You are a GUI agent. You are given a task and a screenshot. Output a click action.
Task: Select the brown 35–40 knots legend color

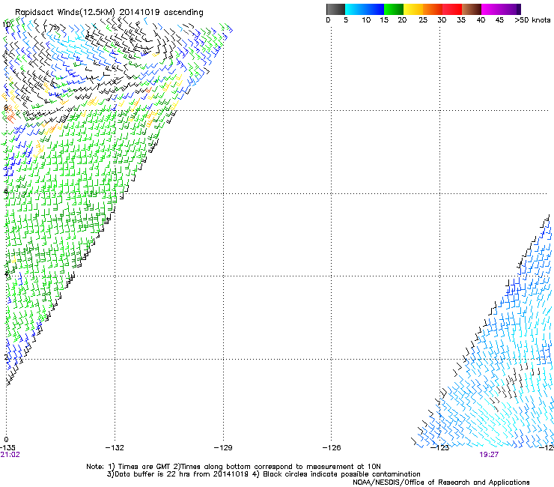coord(472,9)
